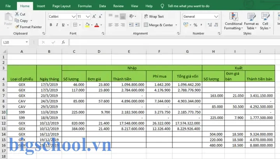Click Increase Indent icon
This screenshot has height=159, width=280.
(137, 25)
